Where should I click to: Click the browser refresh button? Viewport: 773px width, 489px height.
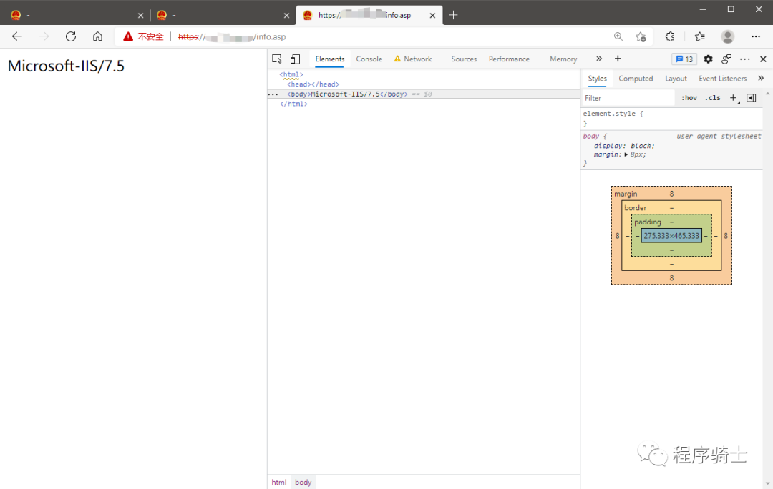tap(71, 36)
